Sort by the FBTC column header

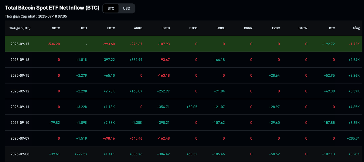click(x=111, y=28)
